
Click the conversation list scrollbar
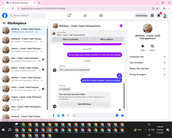point(47,69)
